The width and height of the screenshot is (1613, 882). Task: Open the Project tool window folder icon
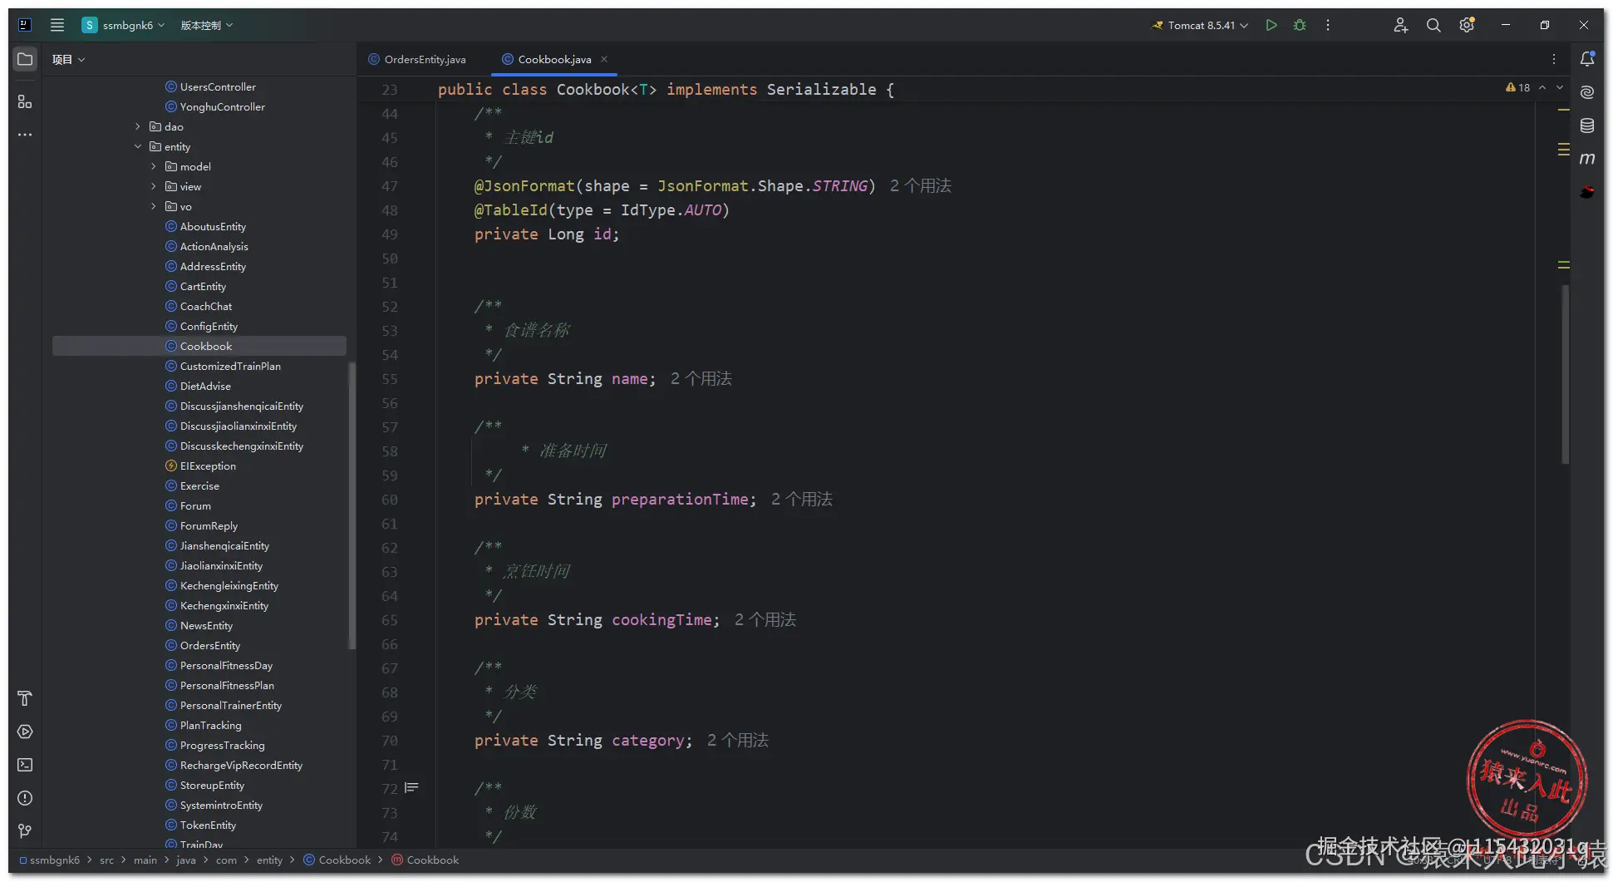pos(25,59)
